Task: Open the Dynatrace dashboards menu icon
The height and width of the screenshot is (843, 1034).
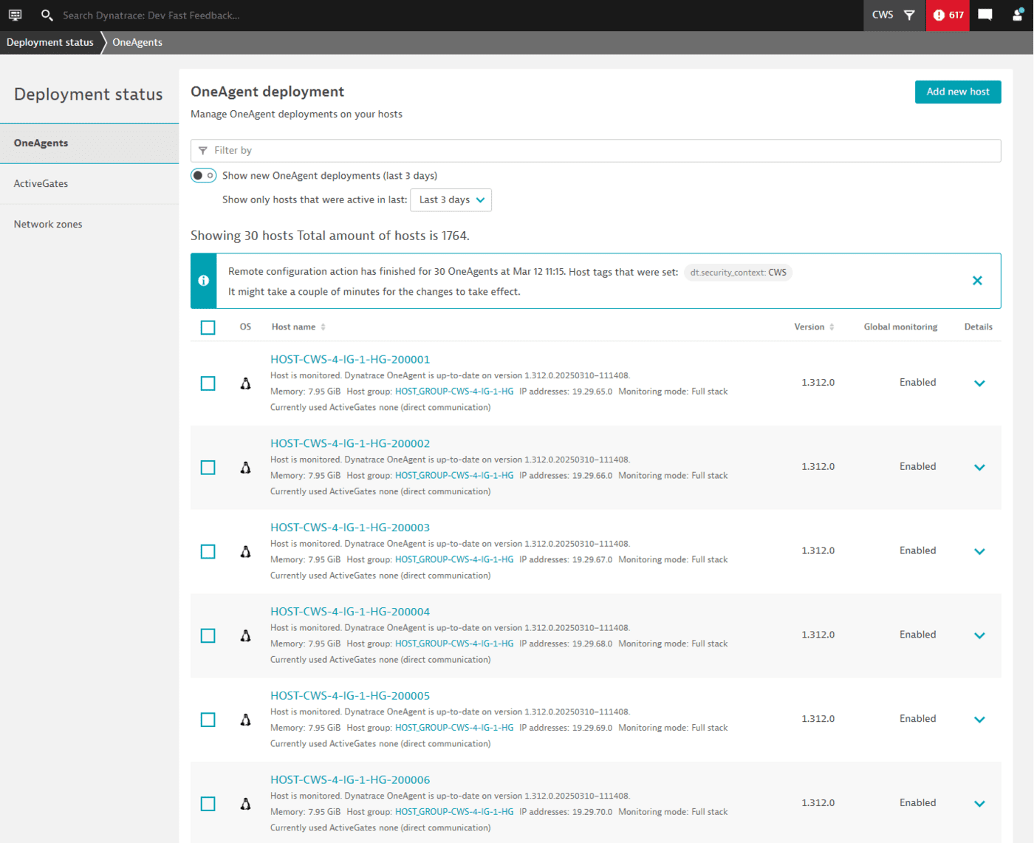Action: click(x=15, y=15)
